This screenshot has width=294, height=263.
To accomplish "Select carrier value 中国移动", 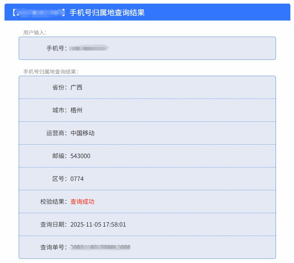I will [x=82, y=133].
